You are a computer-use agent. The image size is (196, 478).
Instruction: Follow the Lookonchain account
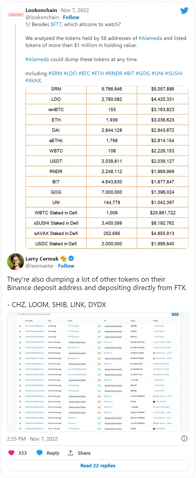(71, 17)
